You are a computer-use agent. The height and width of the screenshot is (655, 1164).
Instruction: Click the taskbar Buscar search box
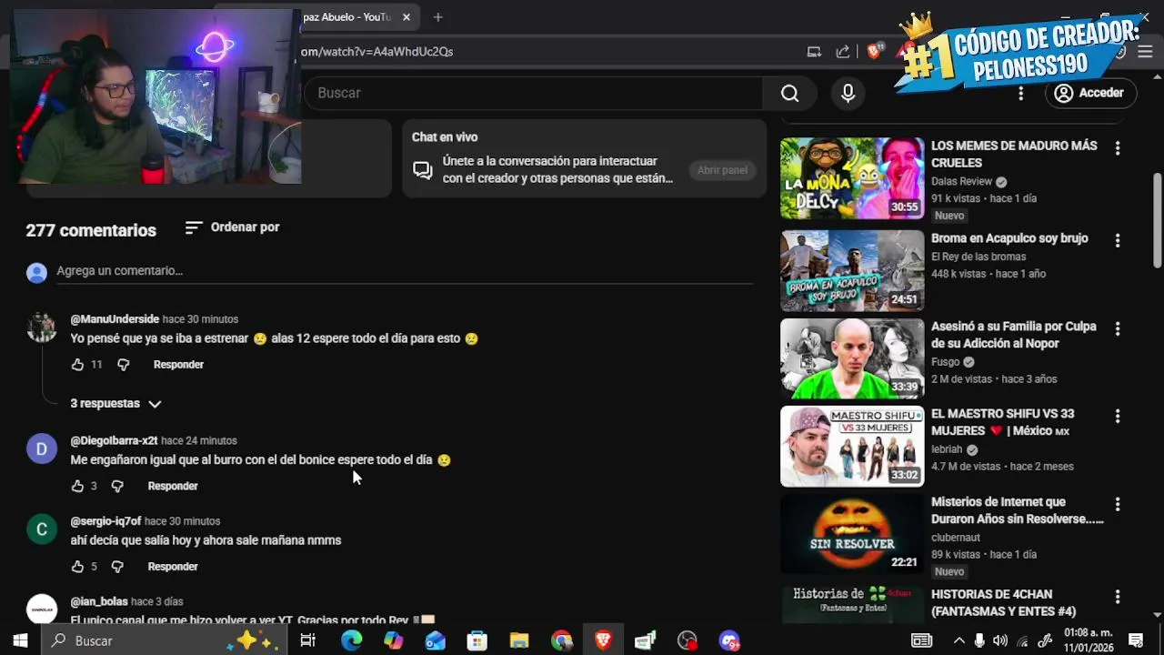pos(164,640)
